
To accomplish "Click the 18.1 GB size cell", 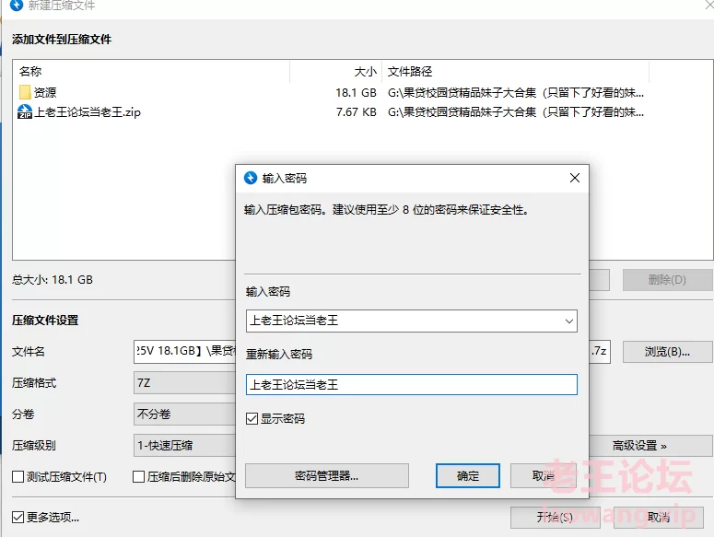I will (357, 93).
